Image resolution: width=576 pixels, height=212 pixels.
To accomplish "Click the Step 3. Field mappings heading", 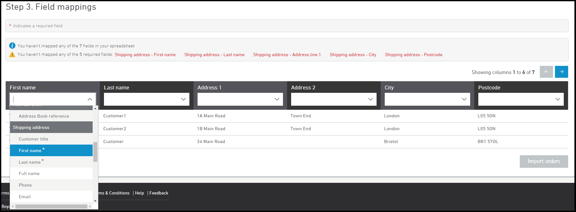I will tap(51, 7).
